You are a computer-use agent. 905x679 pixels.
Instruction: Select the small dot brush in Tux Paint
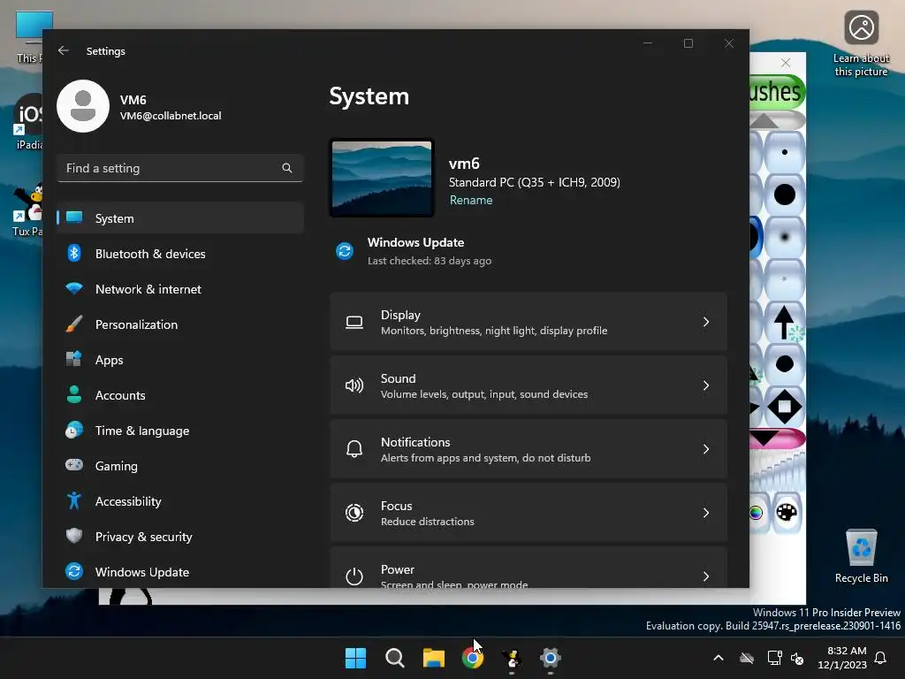(785, 152)
